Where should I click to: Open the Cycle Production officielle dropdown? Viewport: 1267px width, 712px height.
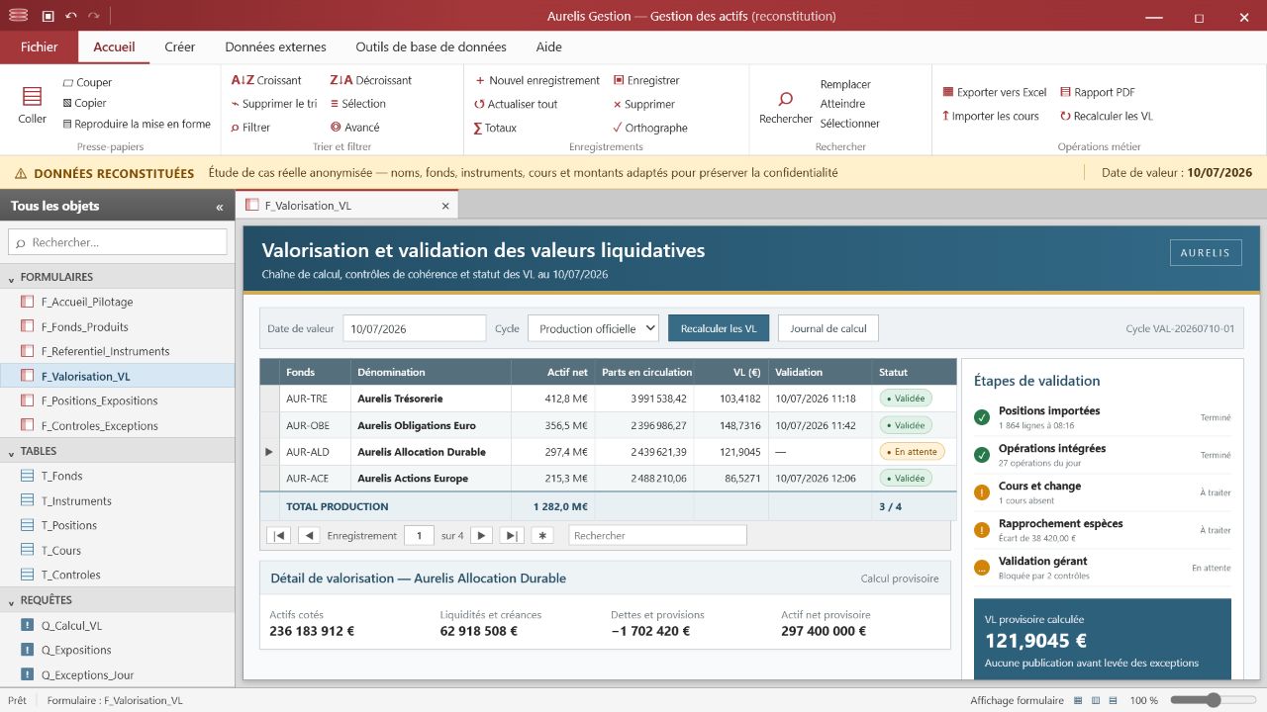coord(593,328)
